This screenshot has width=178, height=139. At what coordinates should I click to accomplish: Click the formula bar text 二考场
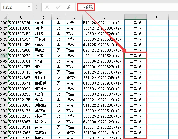[x=86, y=7]
